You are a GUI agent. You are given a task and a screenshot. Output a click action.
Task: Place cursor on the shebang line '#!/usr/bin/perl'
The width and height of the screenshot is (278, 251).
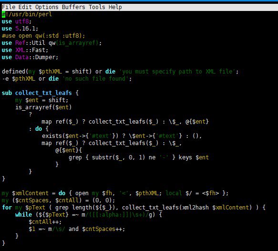point(27,14)
